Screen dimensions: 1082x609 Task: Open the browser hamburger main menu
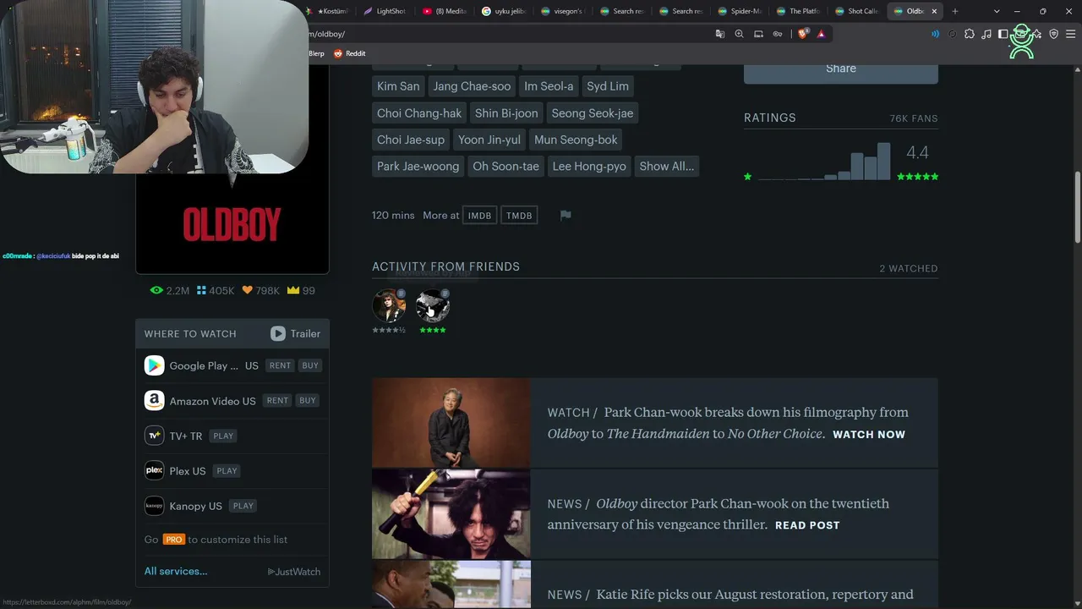point(1070,34)
